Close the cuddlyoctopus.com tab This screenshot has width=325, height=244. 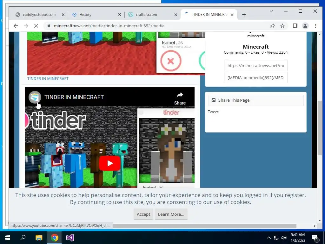(63, 15)
